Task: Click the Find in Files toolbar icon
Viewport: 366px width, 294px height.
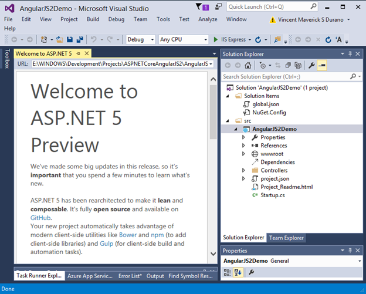Action: click(277, 39)
